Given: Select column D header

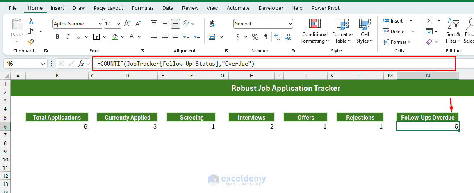Looking at the screenshot, I should pyautogui.click(x=127, y=76).
